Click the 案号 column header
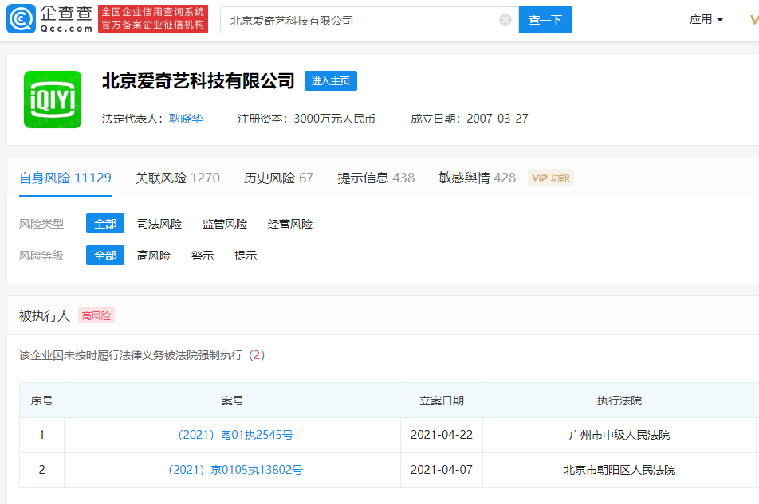The height and width of the screenshot is (504, 759). [x=232, y=400]
